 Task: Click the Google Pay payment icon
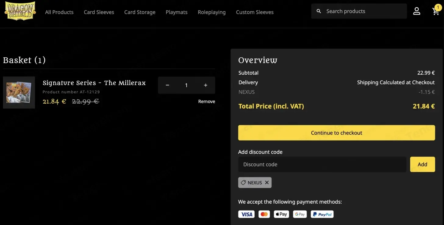[x=300, y=214]
